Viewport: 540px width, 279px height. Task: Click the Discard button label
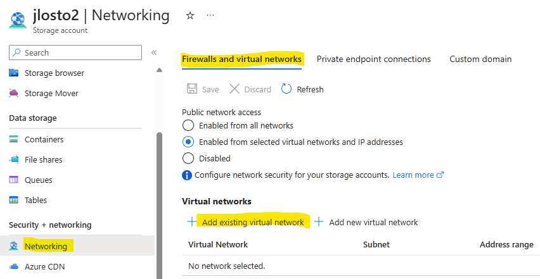[257, 89]
